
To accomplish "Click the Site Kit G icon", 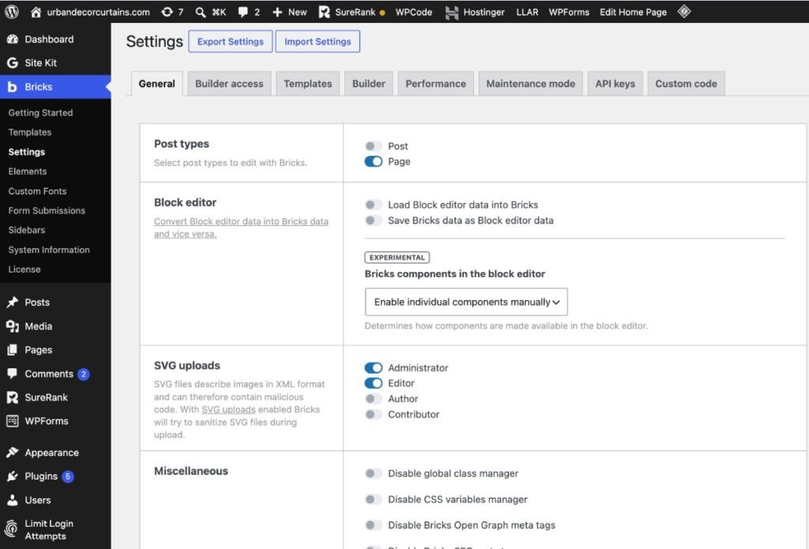I will tap(13, 63).
